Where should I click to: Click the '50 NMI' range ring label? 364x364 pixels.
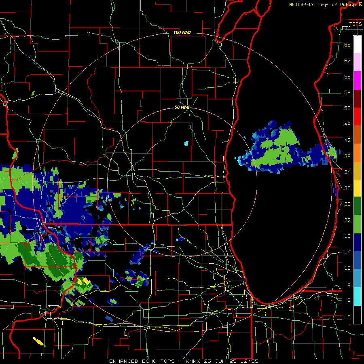(x=182, y=107)
